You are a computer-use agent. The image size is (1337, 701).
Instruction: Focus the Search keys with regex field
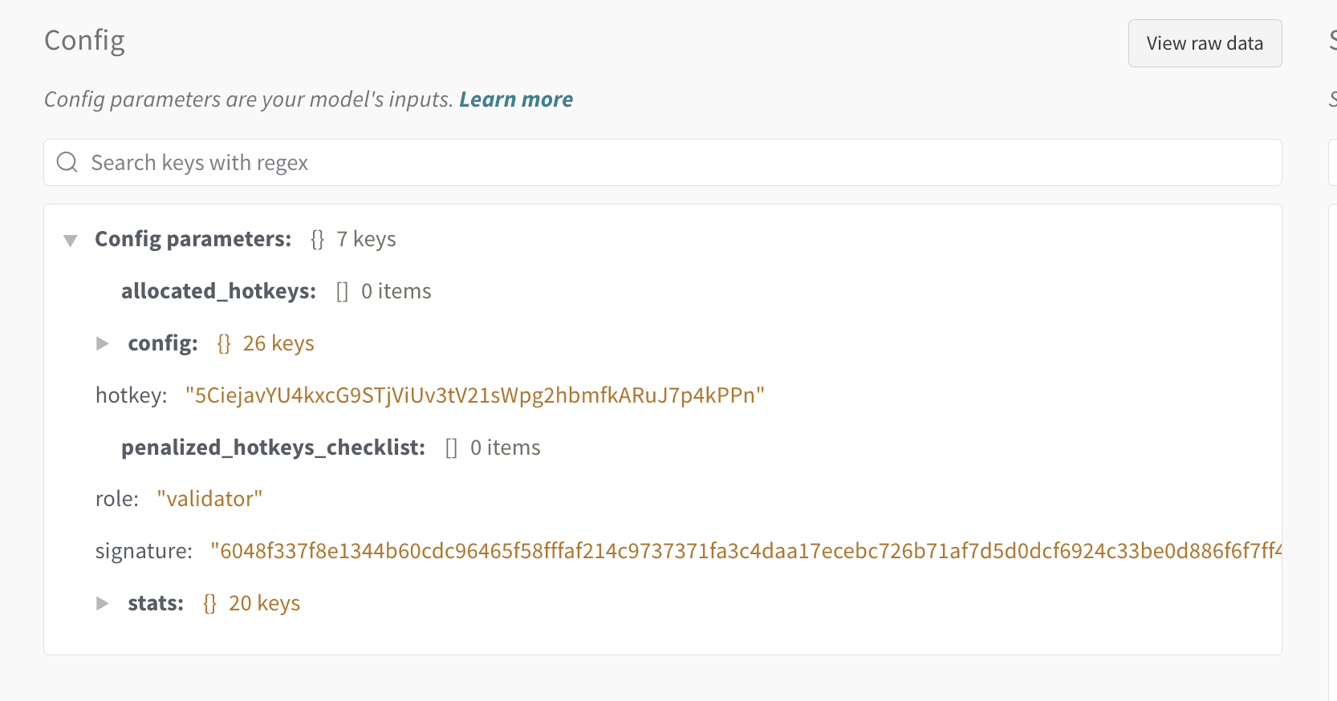tap(674, 163)
